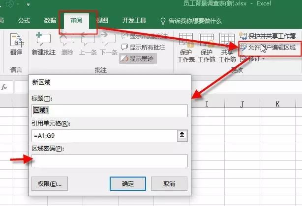Collapse dialog with range selector arrow
The height and width of the screenshot is (206, 302).
coord(182,135)
